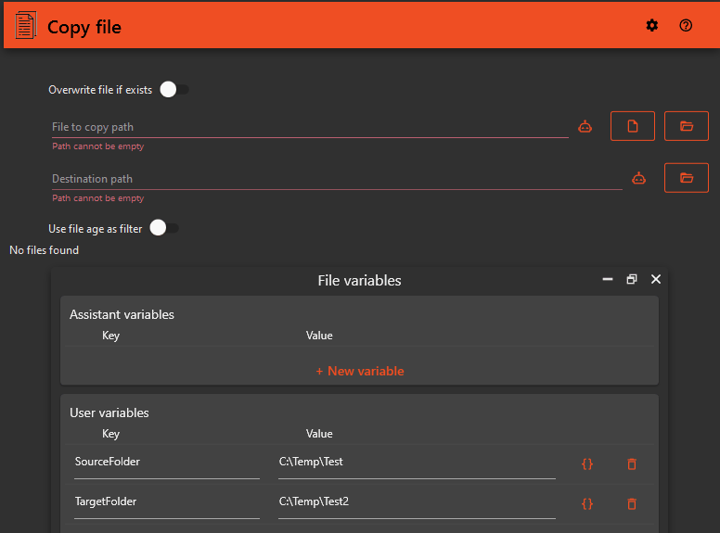Open help question mark icon
The height and width of the screenshot is (533, 720).
click(686, 26)
